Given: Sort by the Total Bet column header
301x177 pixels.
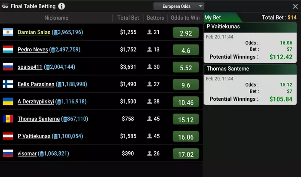Looking at the screenshot, I should (x=128, y=18).
